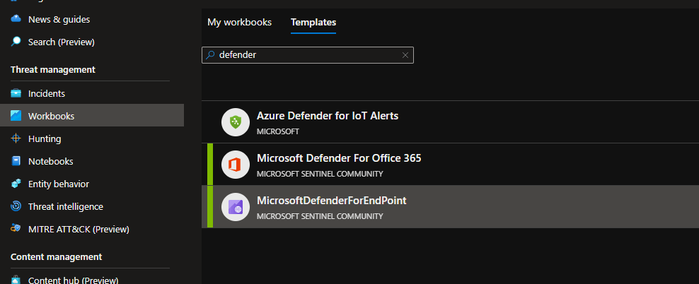Click the MicrosoftDefenderForEndPoint workbook icon

(x=236, y=207)
